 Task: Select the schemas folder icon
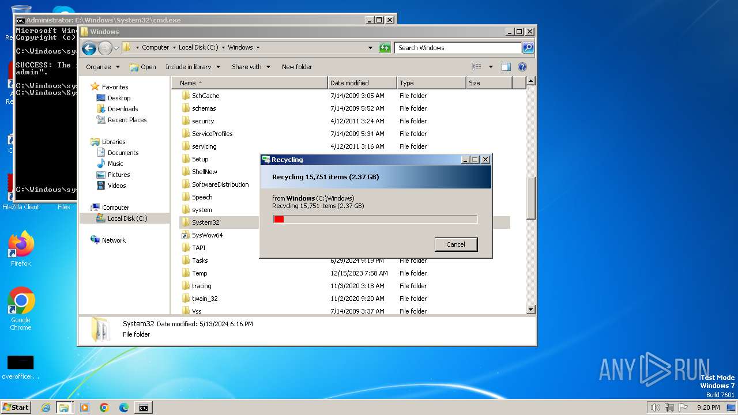pyautogui.click(x=186, y=108)
